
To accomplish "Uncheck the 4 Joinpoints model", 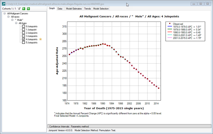I will [24, 40].
